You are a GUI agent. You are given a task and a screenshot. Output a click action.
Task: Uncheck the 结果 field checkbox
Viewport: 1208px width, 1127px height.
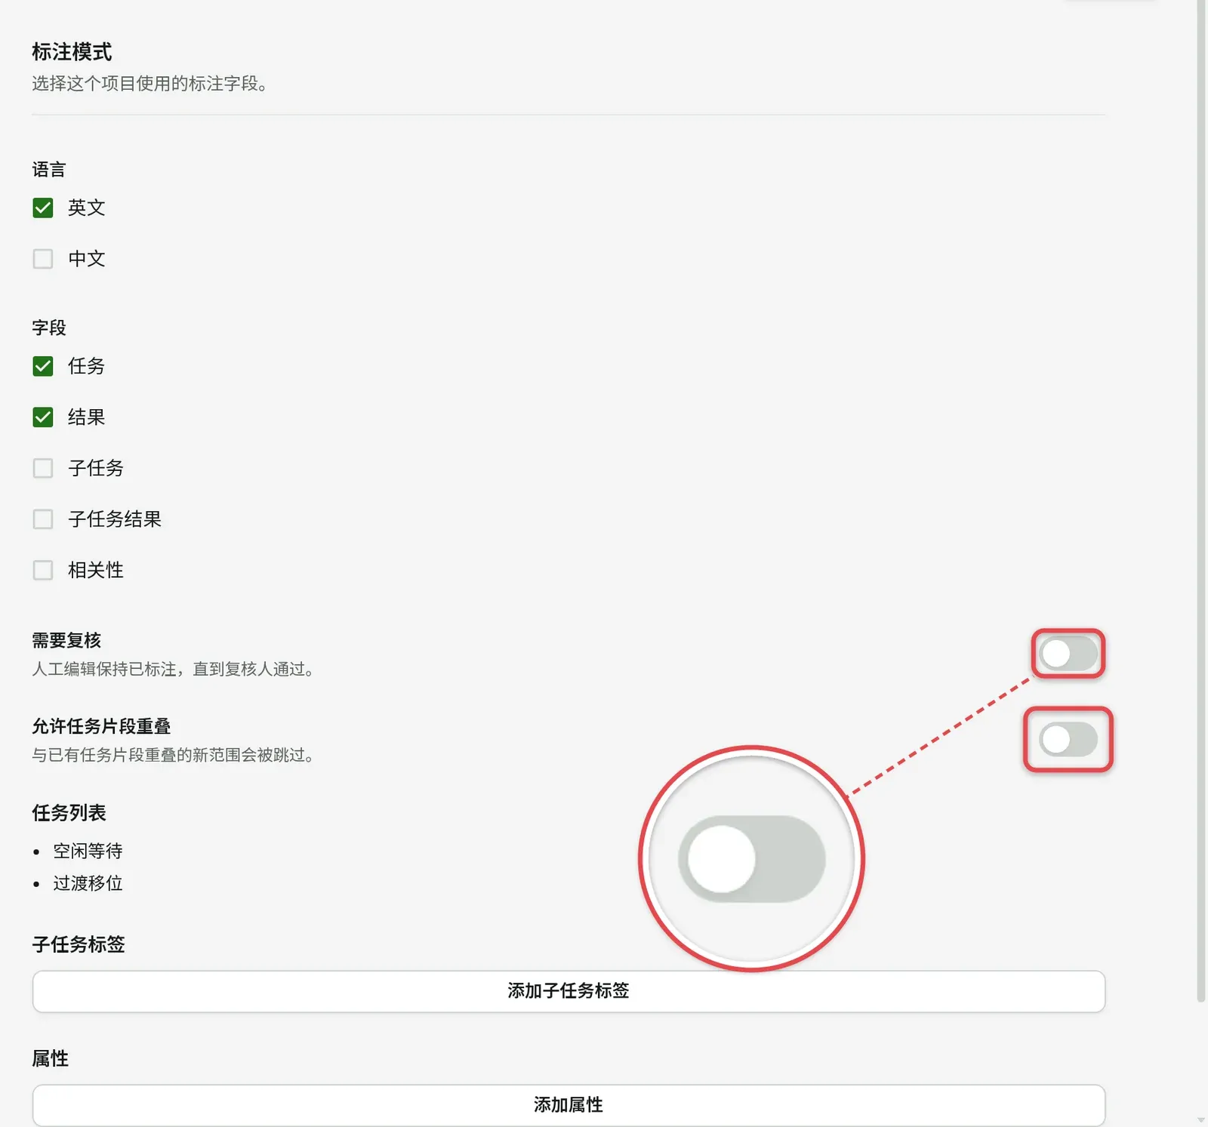pos(43,417)
